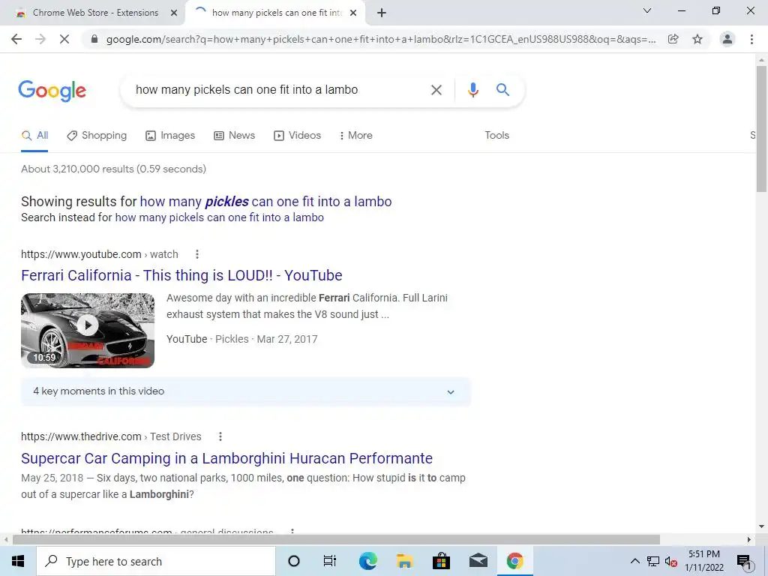The height and width of the screenshot is (576, 768).
Task: Open the Chrome profile avatar
Action: pyautogui.click(x=727, y=39)
